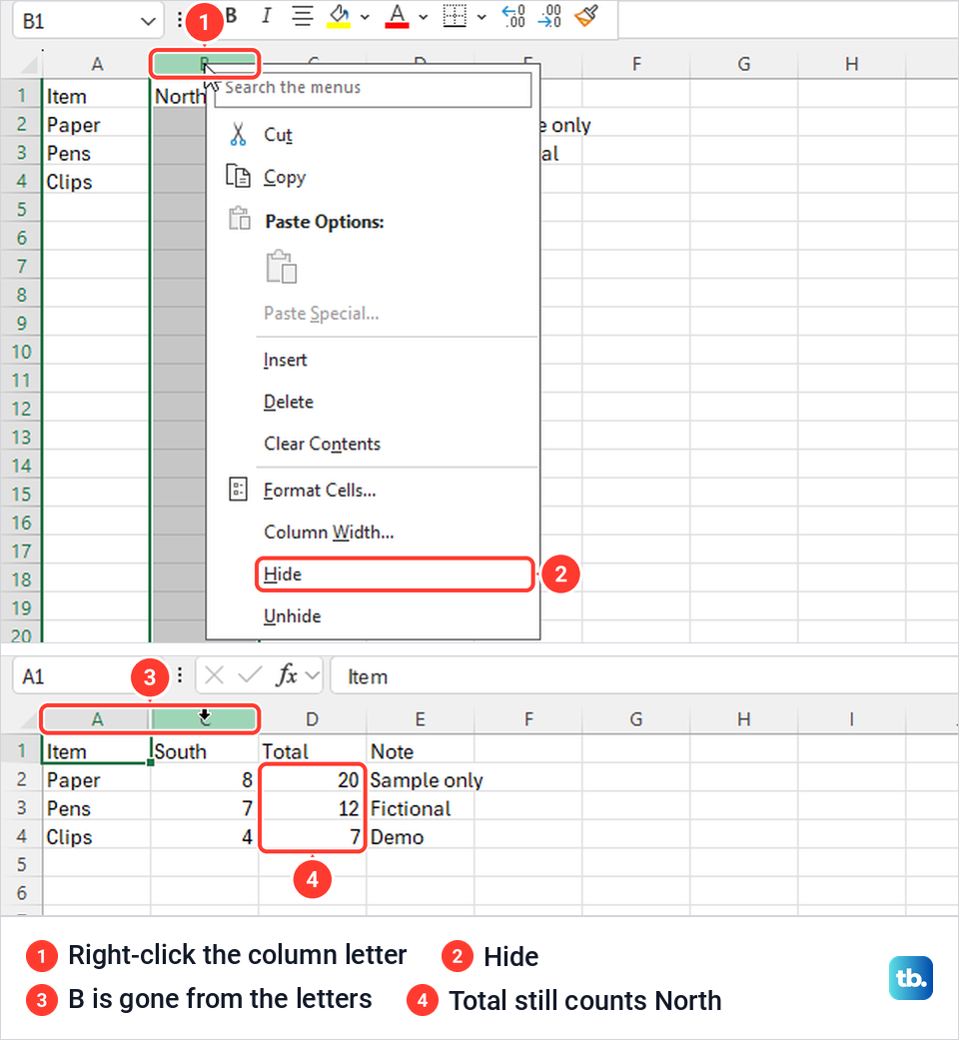Click the cell containing 20

(x=312, y=780)
